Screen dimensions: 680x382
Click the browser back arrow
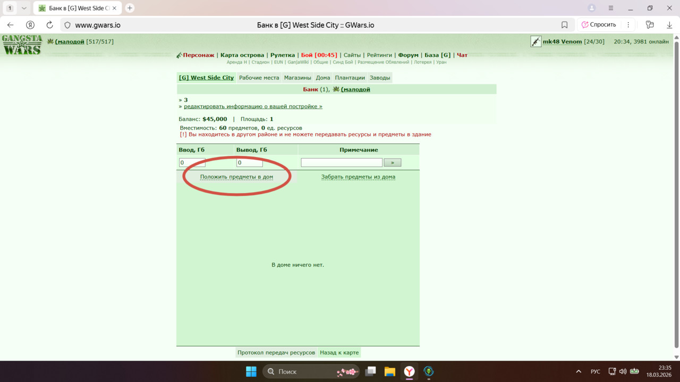(10, 25)
